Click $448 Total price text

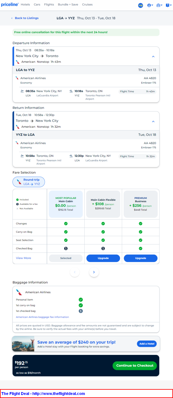(140, 210)
